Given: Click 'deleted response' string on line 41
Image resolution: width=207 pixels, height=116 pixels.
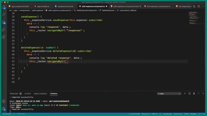Looking at the screenshot, I should pos(58,58).
